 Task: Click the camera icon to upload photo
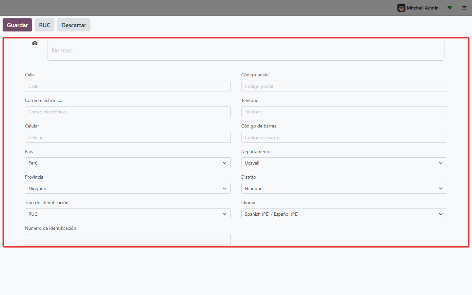(x=35, y=43)
